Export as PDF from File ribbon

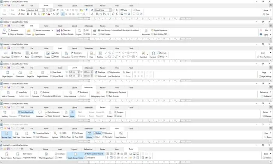coord(86,30)
